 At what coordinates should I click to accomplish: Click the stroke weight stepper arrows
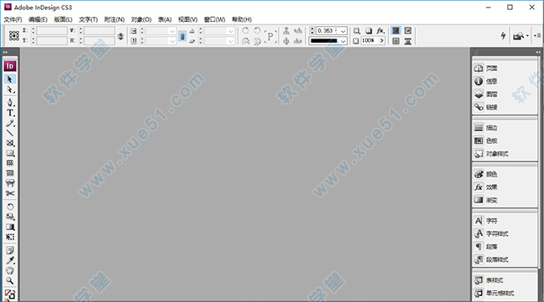tap(312, 30)
